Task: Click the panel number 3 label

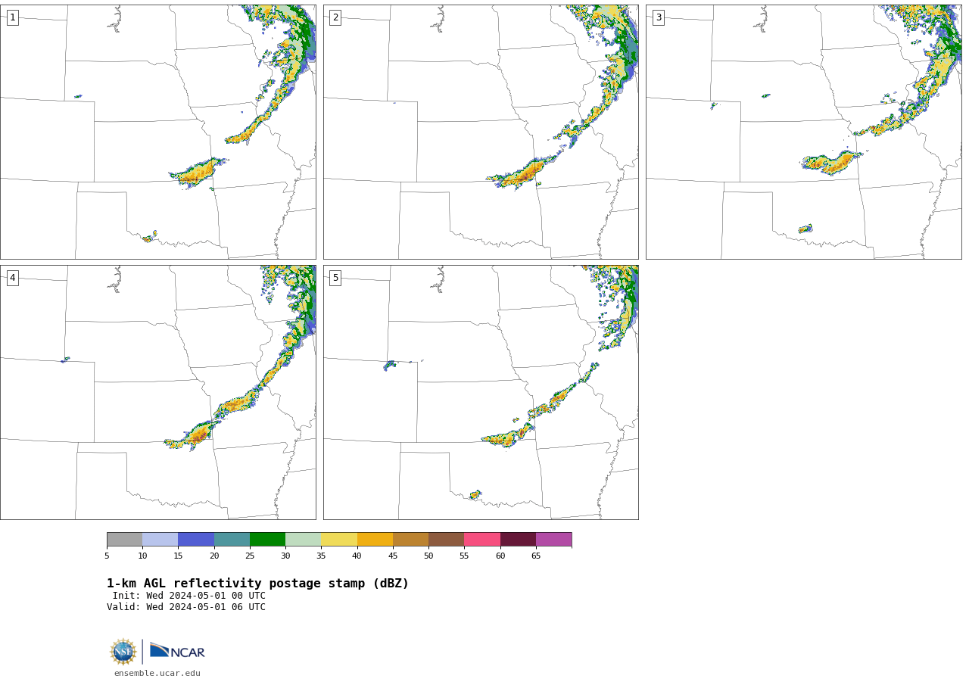Action: tap(658, 17)
